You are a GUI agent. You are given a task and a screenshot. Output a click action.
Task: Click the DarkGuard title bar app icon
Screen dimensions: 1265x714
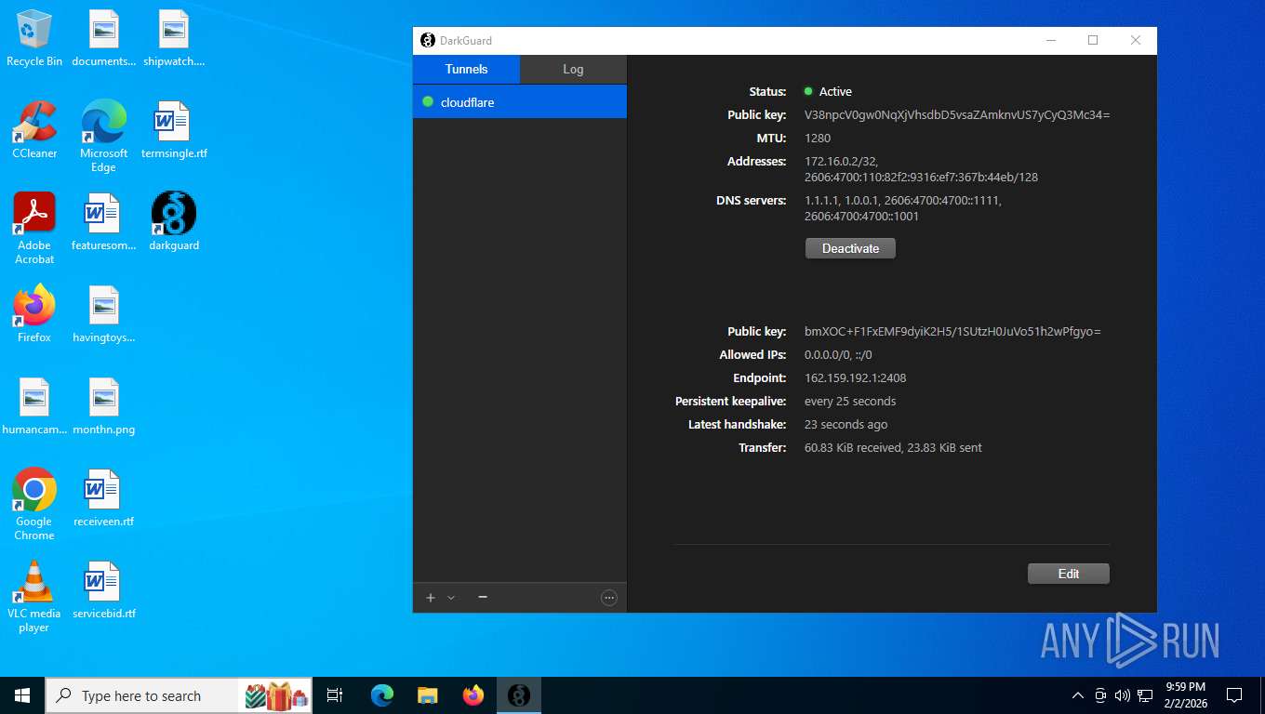(428, 40)
